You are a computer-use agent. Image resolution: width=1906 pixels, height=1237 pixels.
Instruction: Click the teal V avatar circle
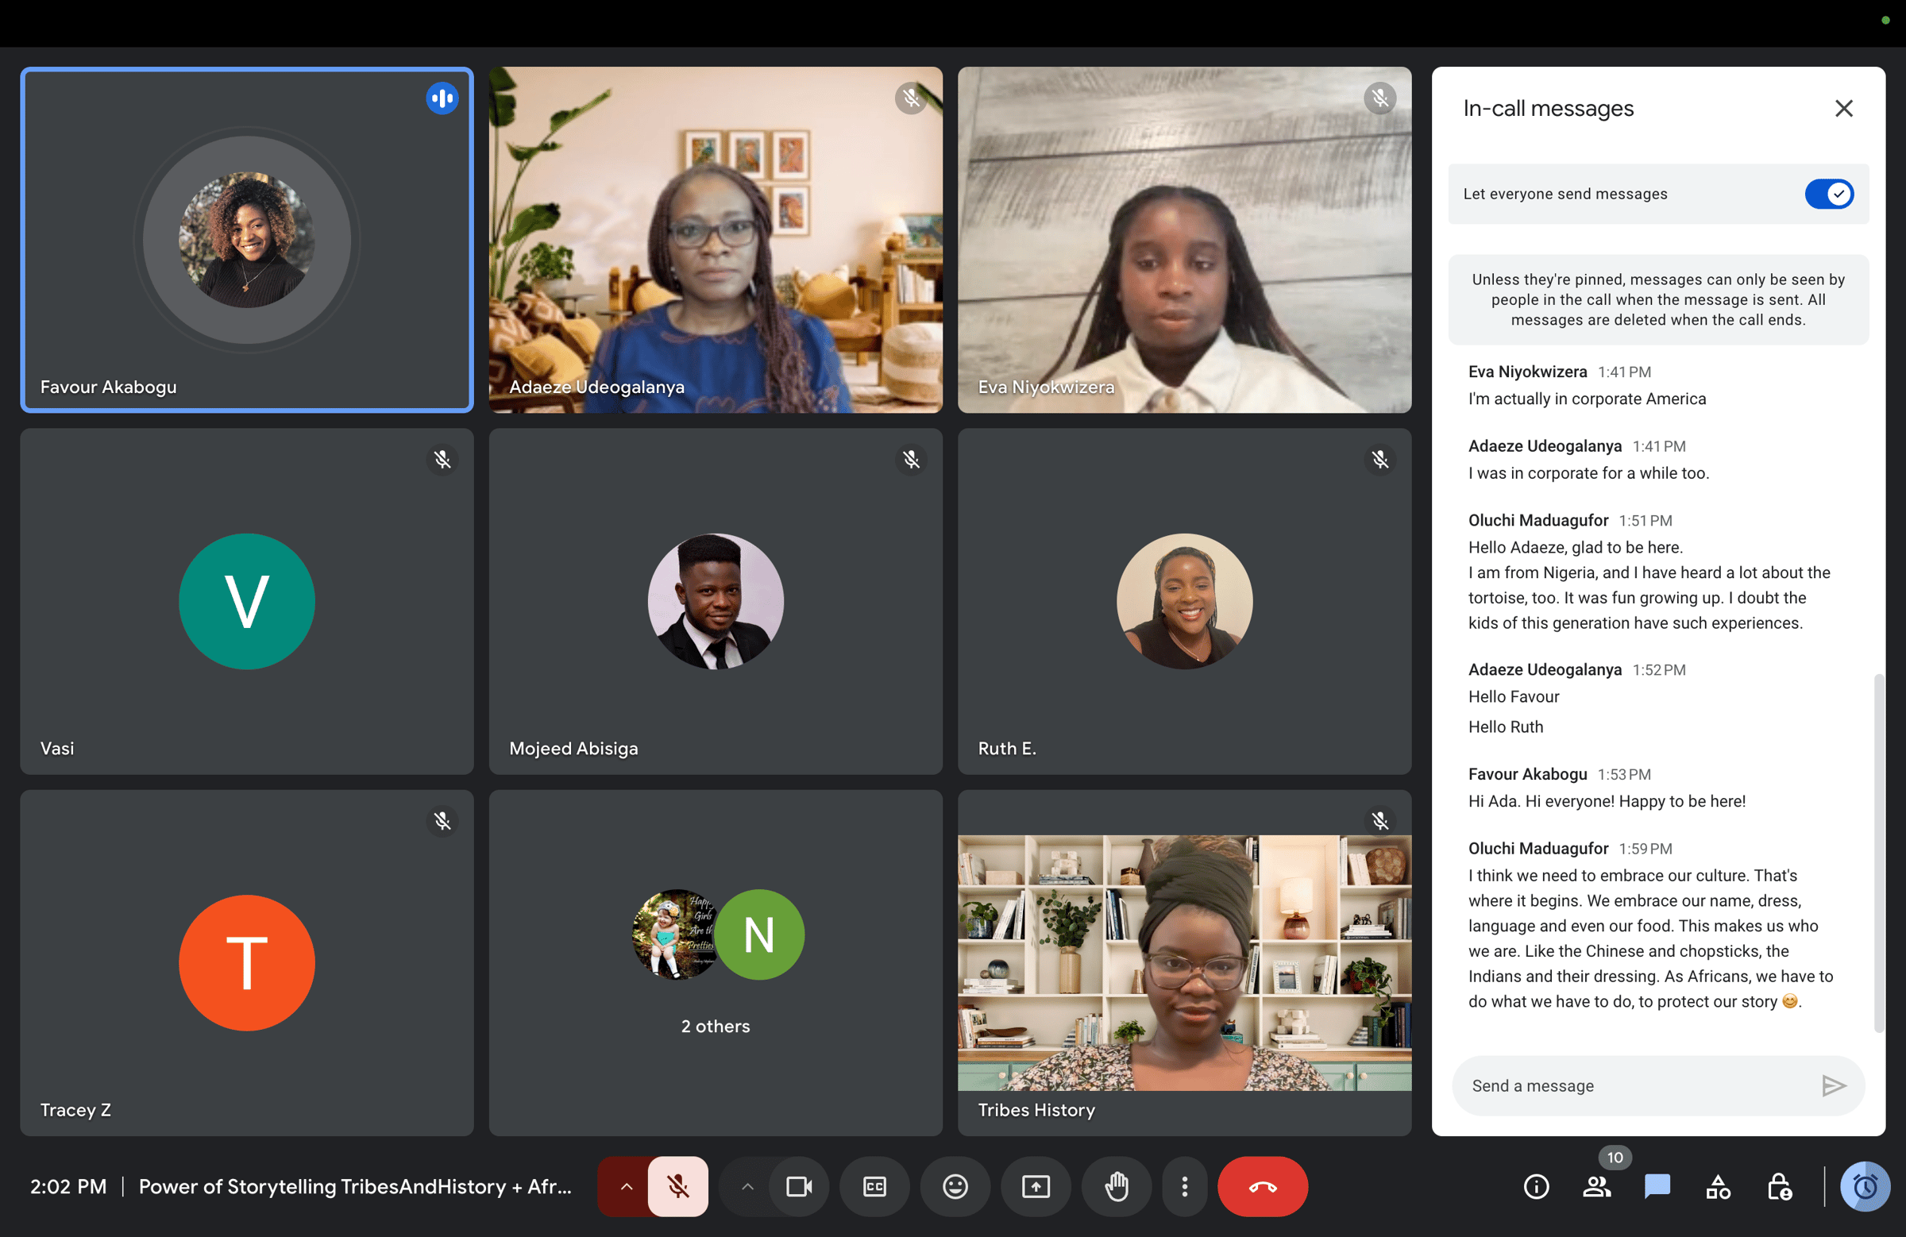click(247, 601)
